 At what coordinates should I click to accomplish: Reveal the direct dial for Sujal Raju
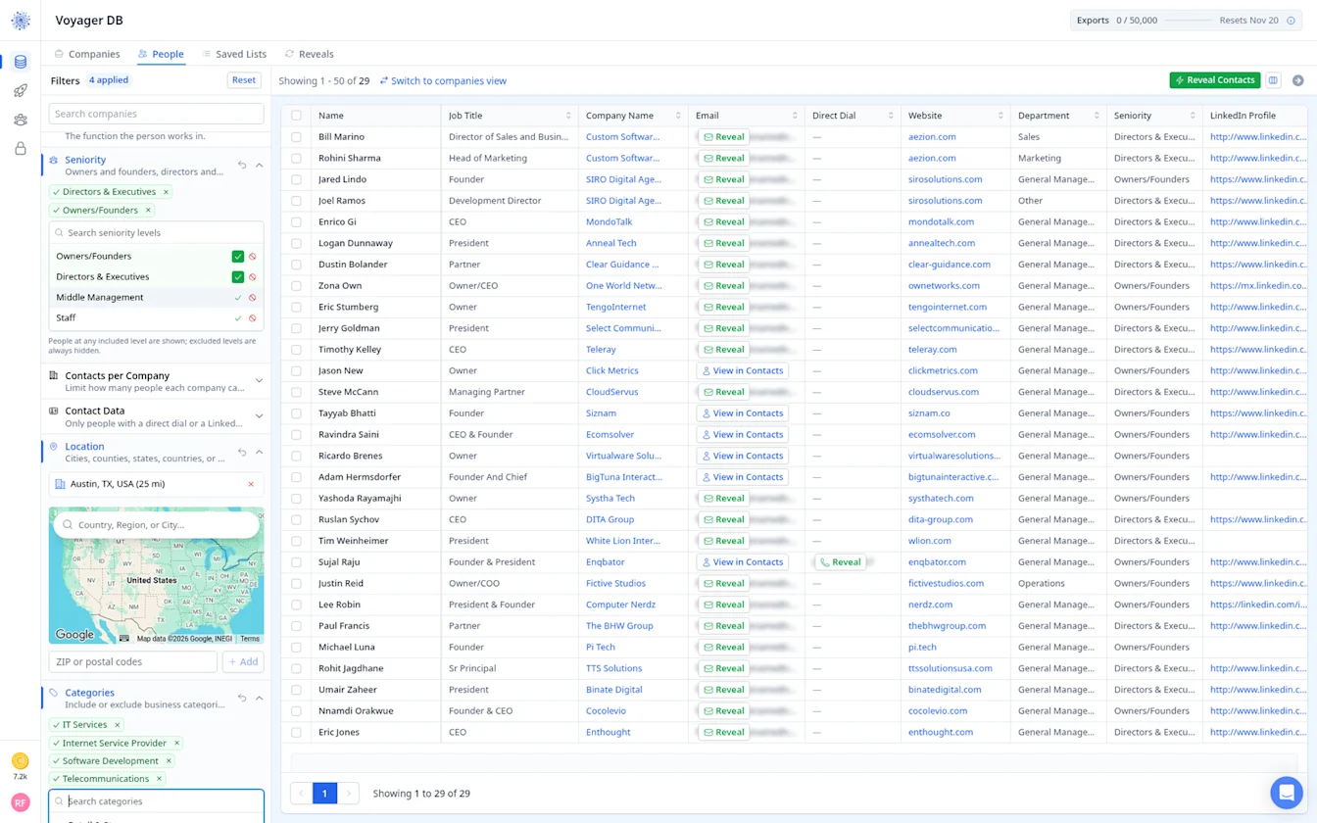coord(841,562)
